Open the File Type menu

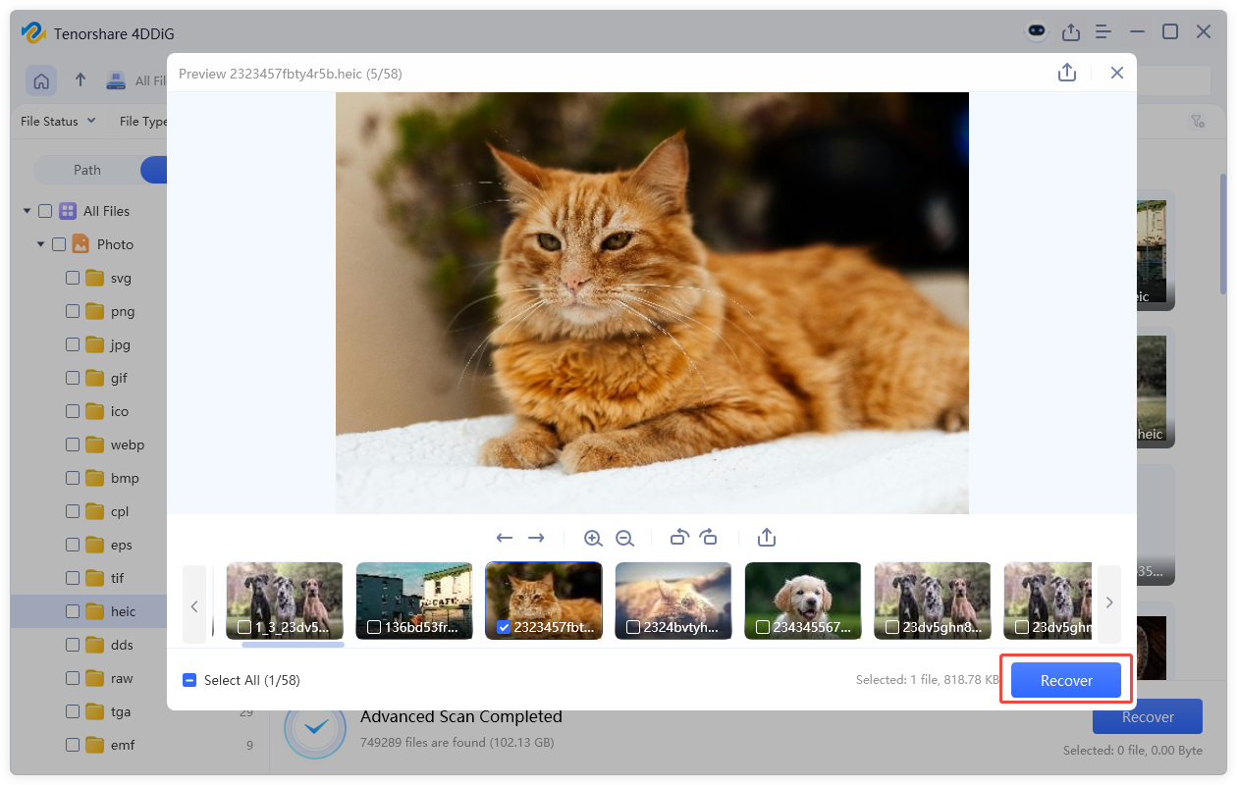point(144,121)
